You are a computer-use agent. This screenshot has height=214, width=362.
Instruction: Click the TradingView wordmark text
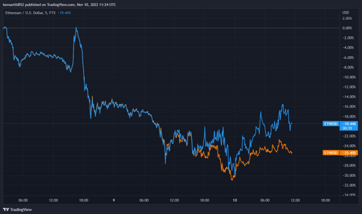coord(21,210)
